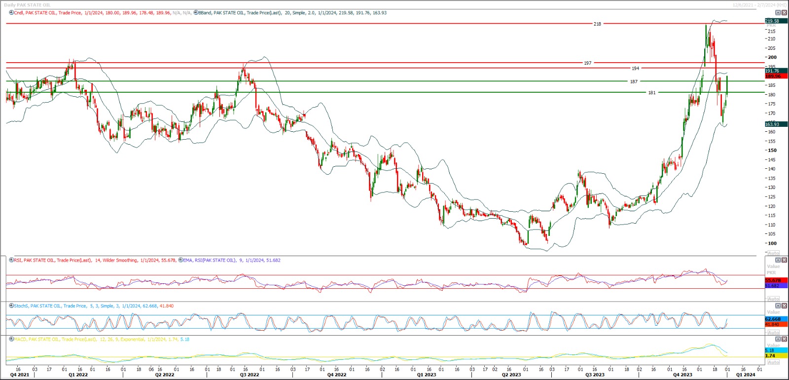789x380 pixels.
Task: Click the clock icon beside the StochS legend
Action: click(x=11, y=306)
